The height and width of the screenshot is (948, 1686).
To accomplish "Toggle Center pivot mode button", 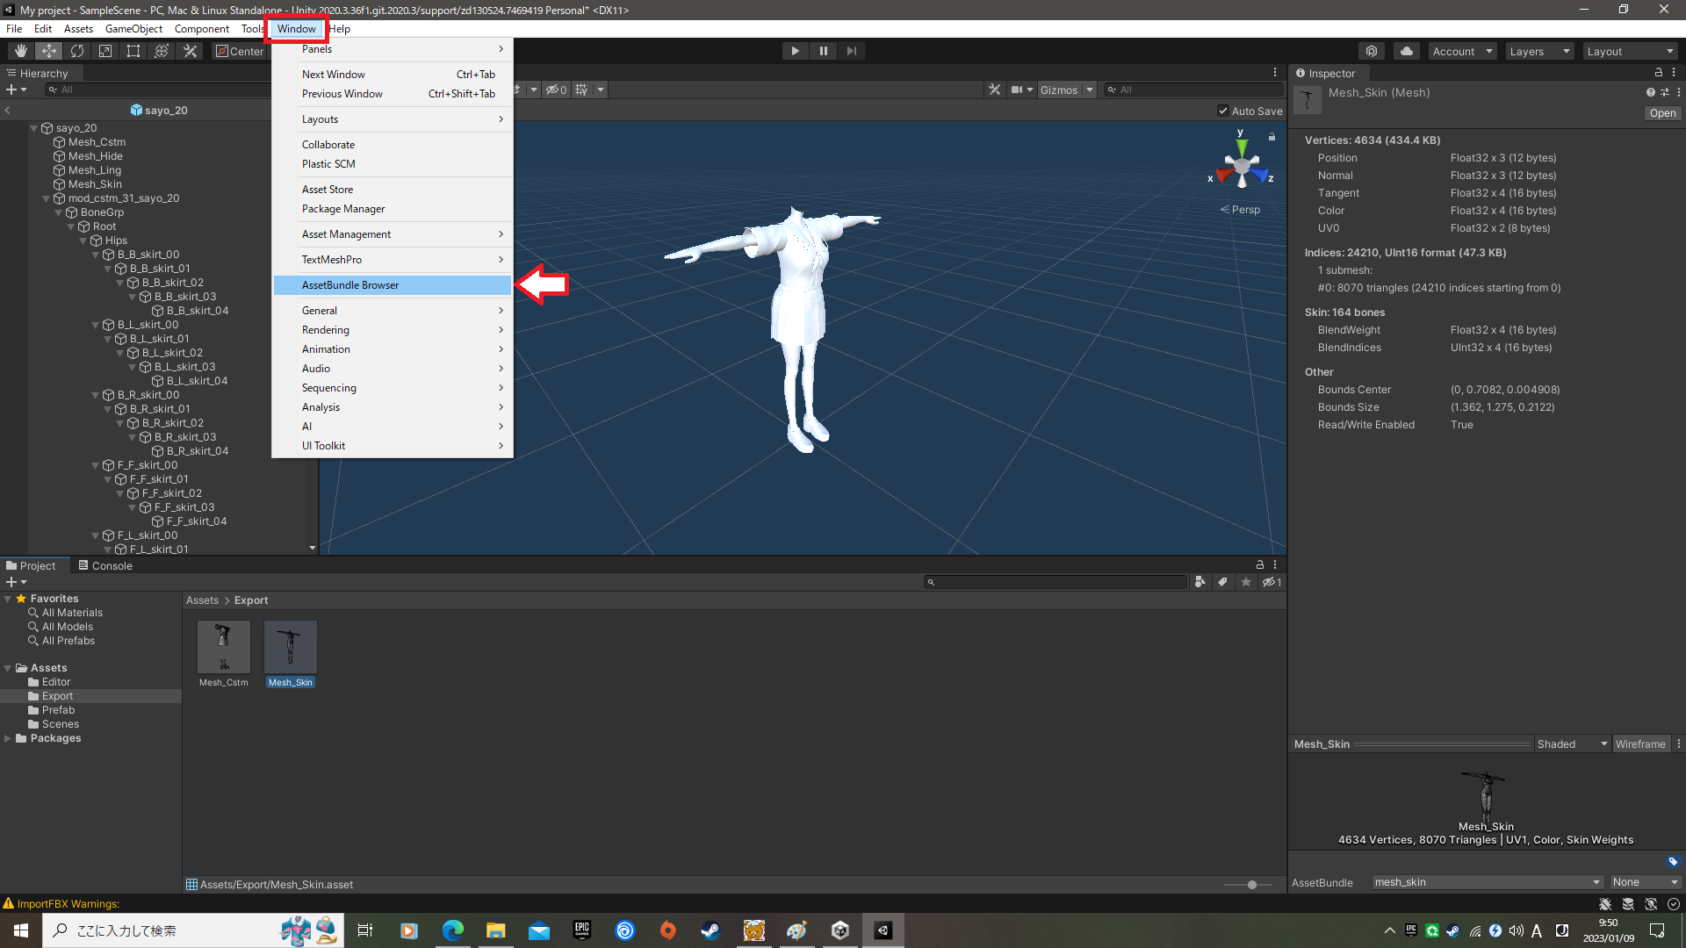I will [x=240, y=51].
